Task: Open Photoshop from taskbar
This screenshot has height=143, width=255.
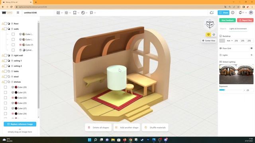Action: pyautogui.click(x=148, y=140)
